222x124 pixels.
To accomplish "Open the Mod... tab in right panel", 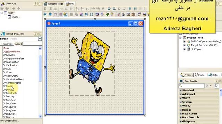I will (200, 75).
